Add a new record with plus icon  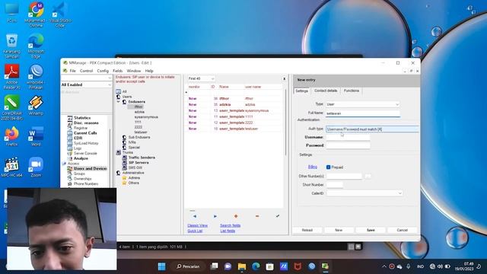click(x=236, y=216)
